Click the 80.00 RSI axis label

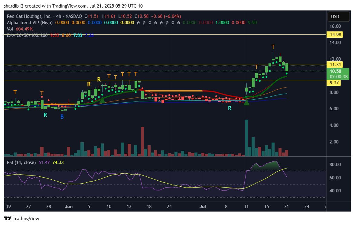[x=335, y=165]
